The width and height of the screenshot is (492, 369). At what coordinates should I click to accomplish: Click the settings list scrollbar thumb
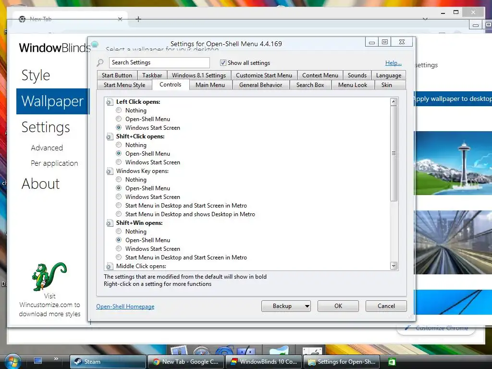pyautogui.click(x=394, y=153)
